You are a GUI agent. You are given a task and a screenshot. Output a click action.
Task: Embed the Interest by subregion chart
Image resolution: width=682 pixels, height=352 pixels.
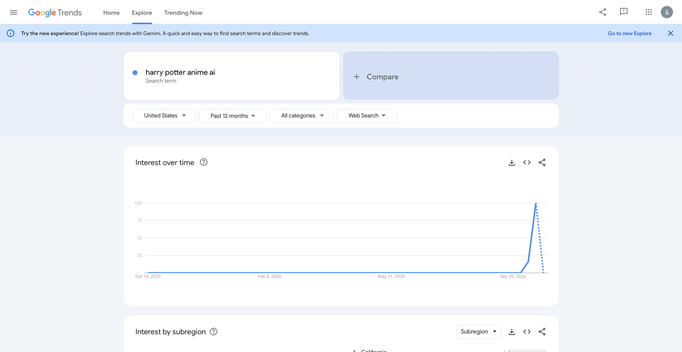tap(527, 332)
